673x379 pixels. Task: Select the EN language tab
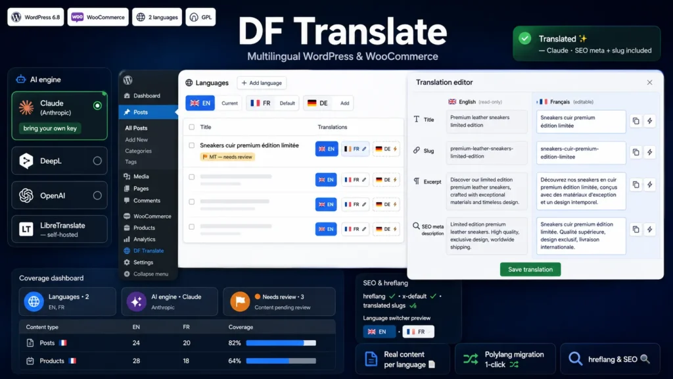point(200,103)
